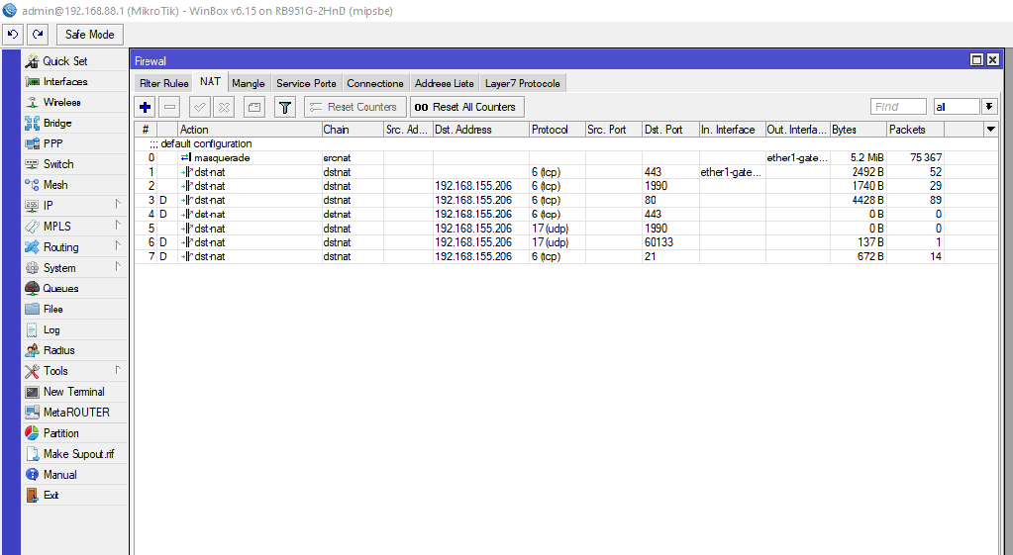Sort by the Protocol column header
Screen dimensions: 1013x555
click(557, 129)
